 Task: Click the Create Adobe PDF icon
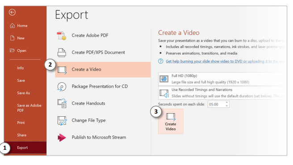[62, 35]
